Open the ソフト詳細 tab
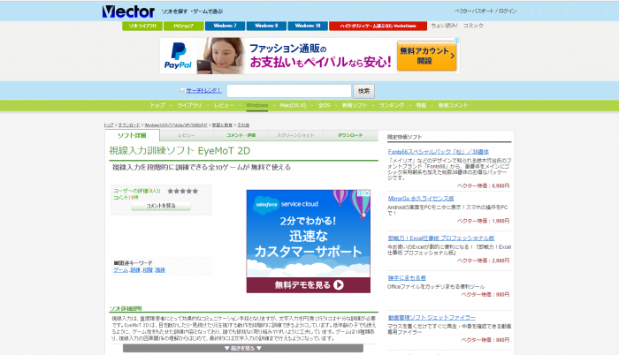Image resolution: width=619 pixels, height=355 pixels. coord(132,135)
